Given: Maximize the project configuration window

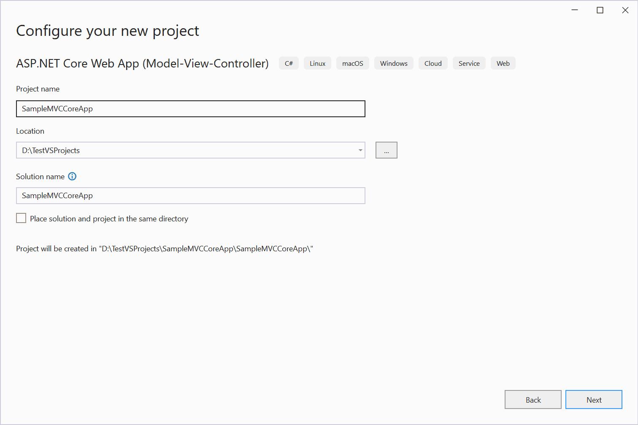Looking at the screenshot, I should pos(600,10).
